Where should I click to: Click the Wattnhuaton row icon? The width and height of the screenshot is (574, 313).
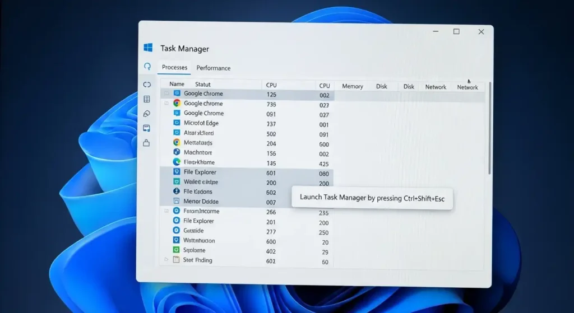point(177,240)
